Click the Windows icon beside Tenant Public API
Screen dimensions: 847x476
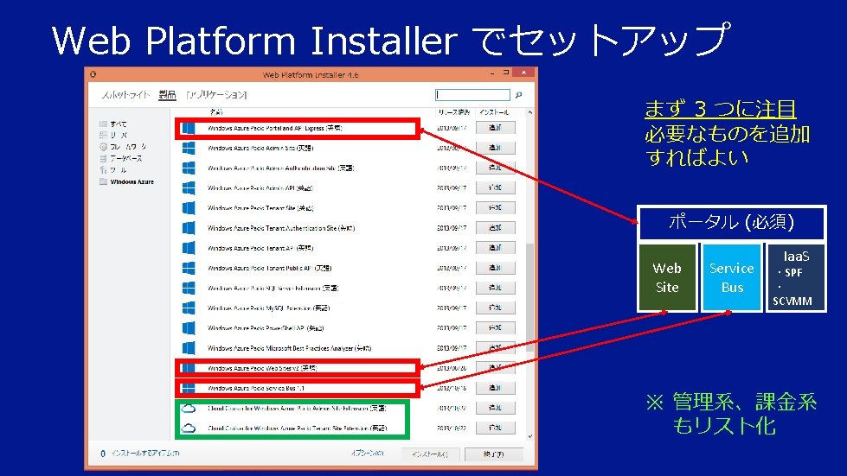point(189,268)
